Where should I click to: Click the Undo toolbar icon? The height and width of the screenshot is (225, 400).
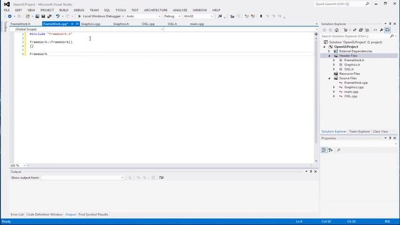[57, 16]
